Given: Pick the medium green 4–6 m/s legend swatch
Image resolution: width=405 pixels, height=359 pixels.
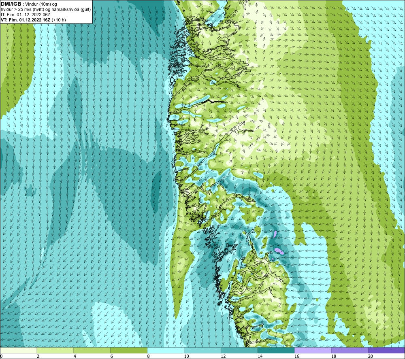Looking at the screenshot, I should pos(92,351).
